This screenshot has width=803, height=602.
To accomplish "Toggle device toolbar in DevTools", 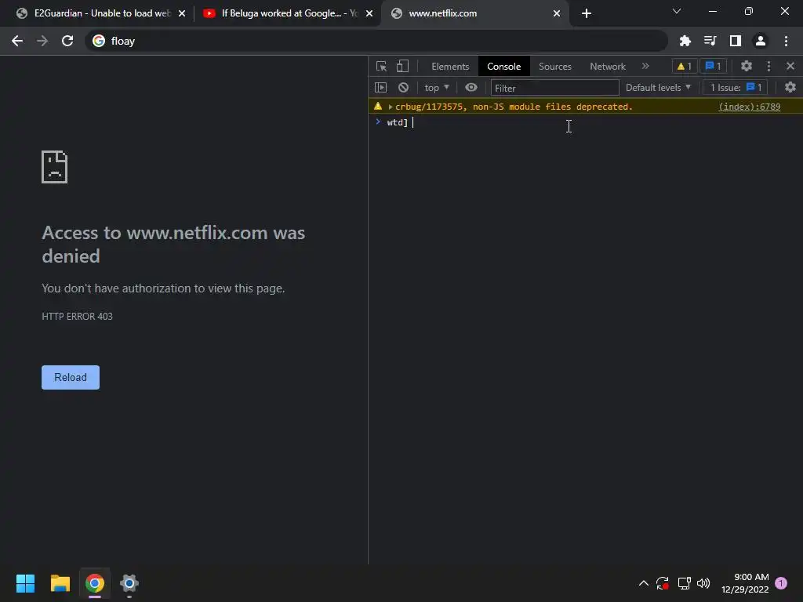I will coord(402,67).
